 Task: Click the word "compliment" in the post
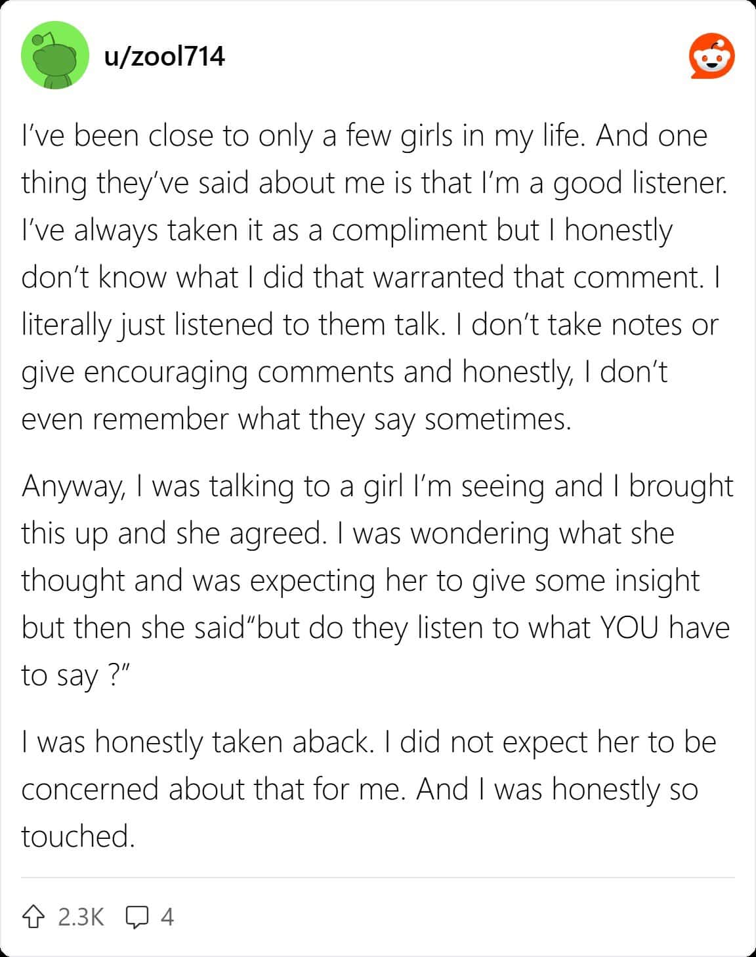pos(410,230)
